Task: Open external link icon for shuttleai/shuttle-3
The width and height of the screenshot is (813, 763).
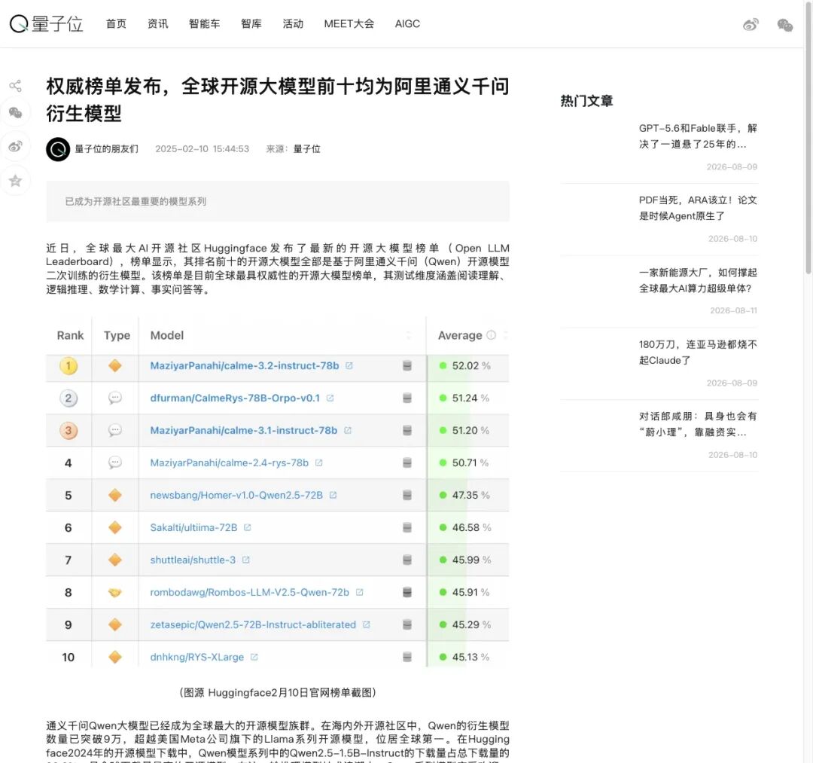Action: point(245,560)
